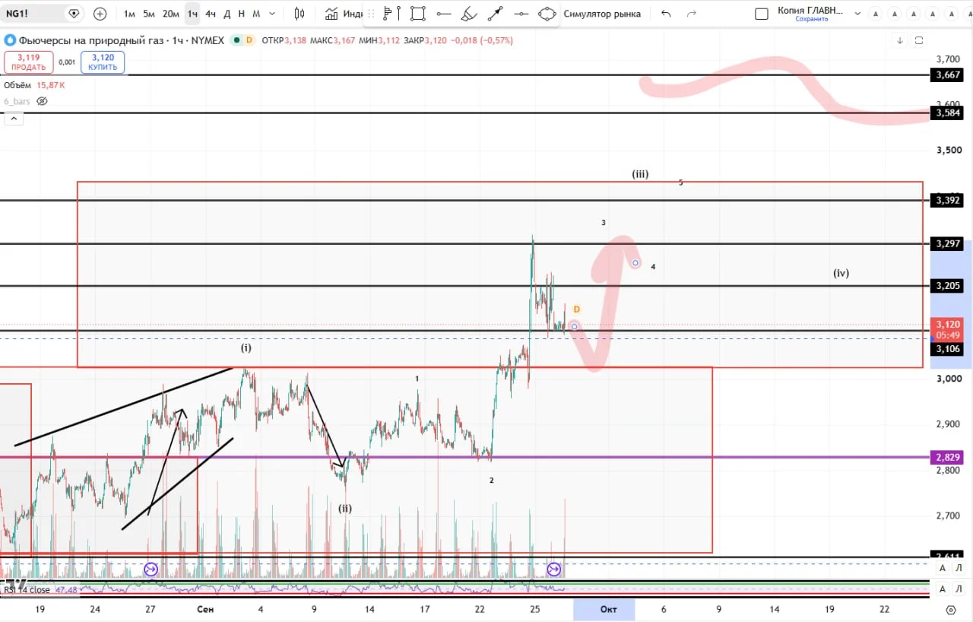Switch to the 5м timeframe

pos(149,14)
